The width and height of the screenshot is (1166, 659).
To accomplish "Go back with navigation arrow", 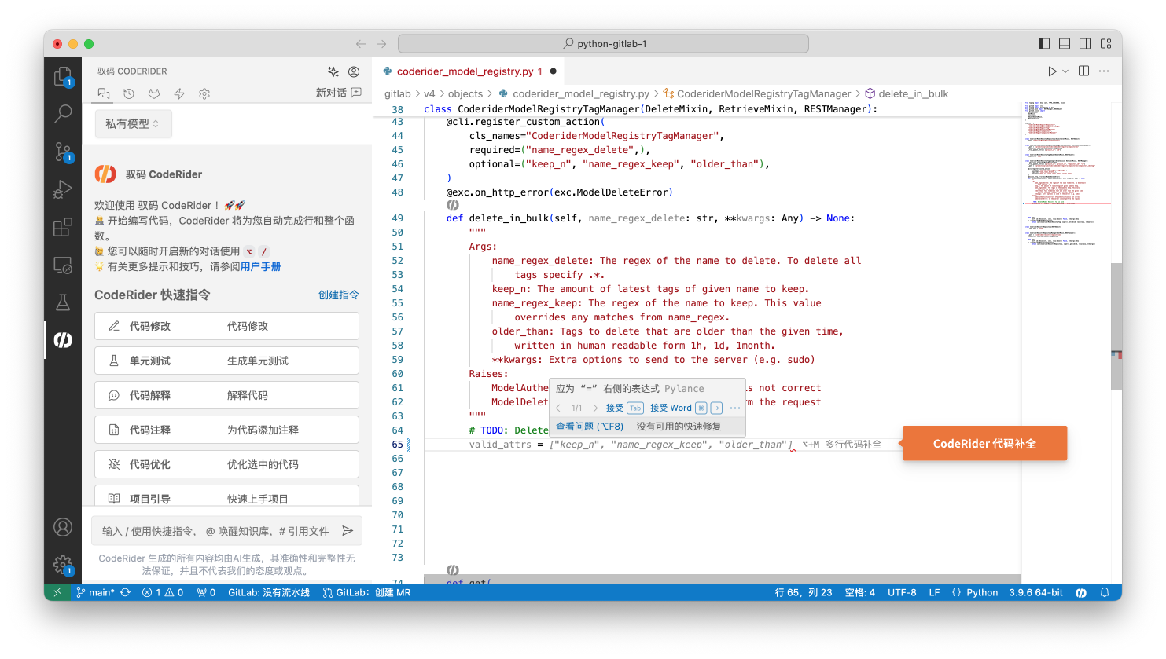I will 361,44.
